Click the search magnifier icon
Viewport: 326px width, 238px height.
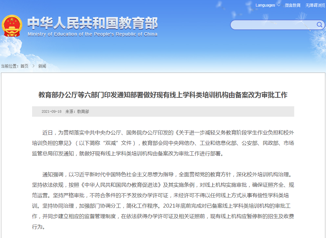coord(319,25)
